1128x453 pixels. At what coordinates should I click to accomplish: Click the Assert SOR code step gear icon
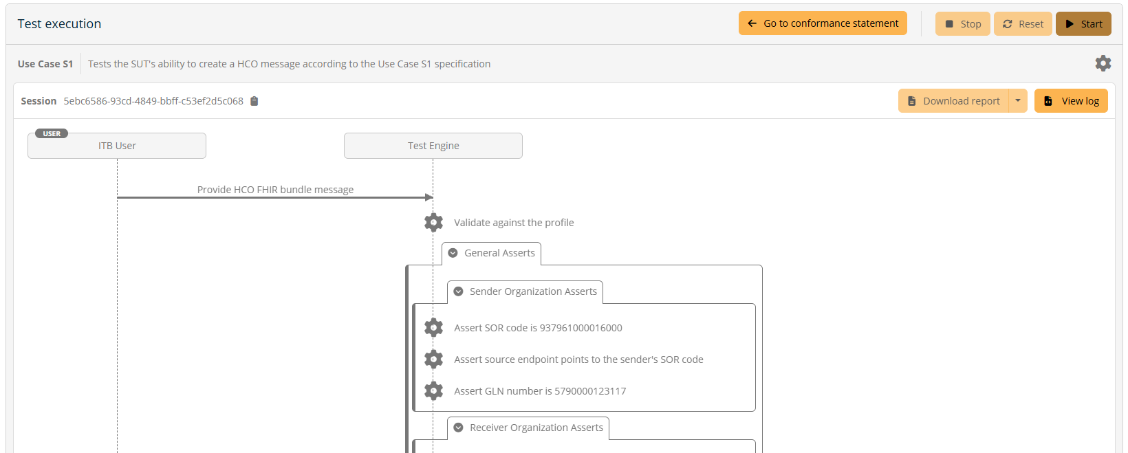pyautogui.click(x=433, y=328)
